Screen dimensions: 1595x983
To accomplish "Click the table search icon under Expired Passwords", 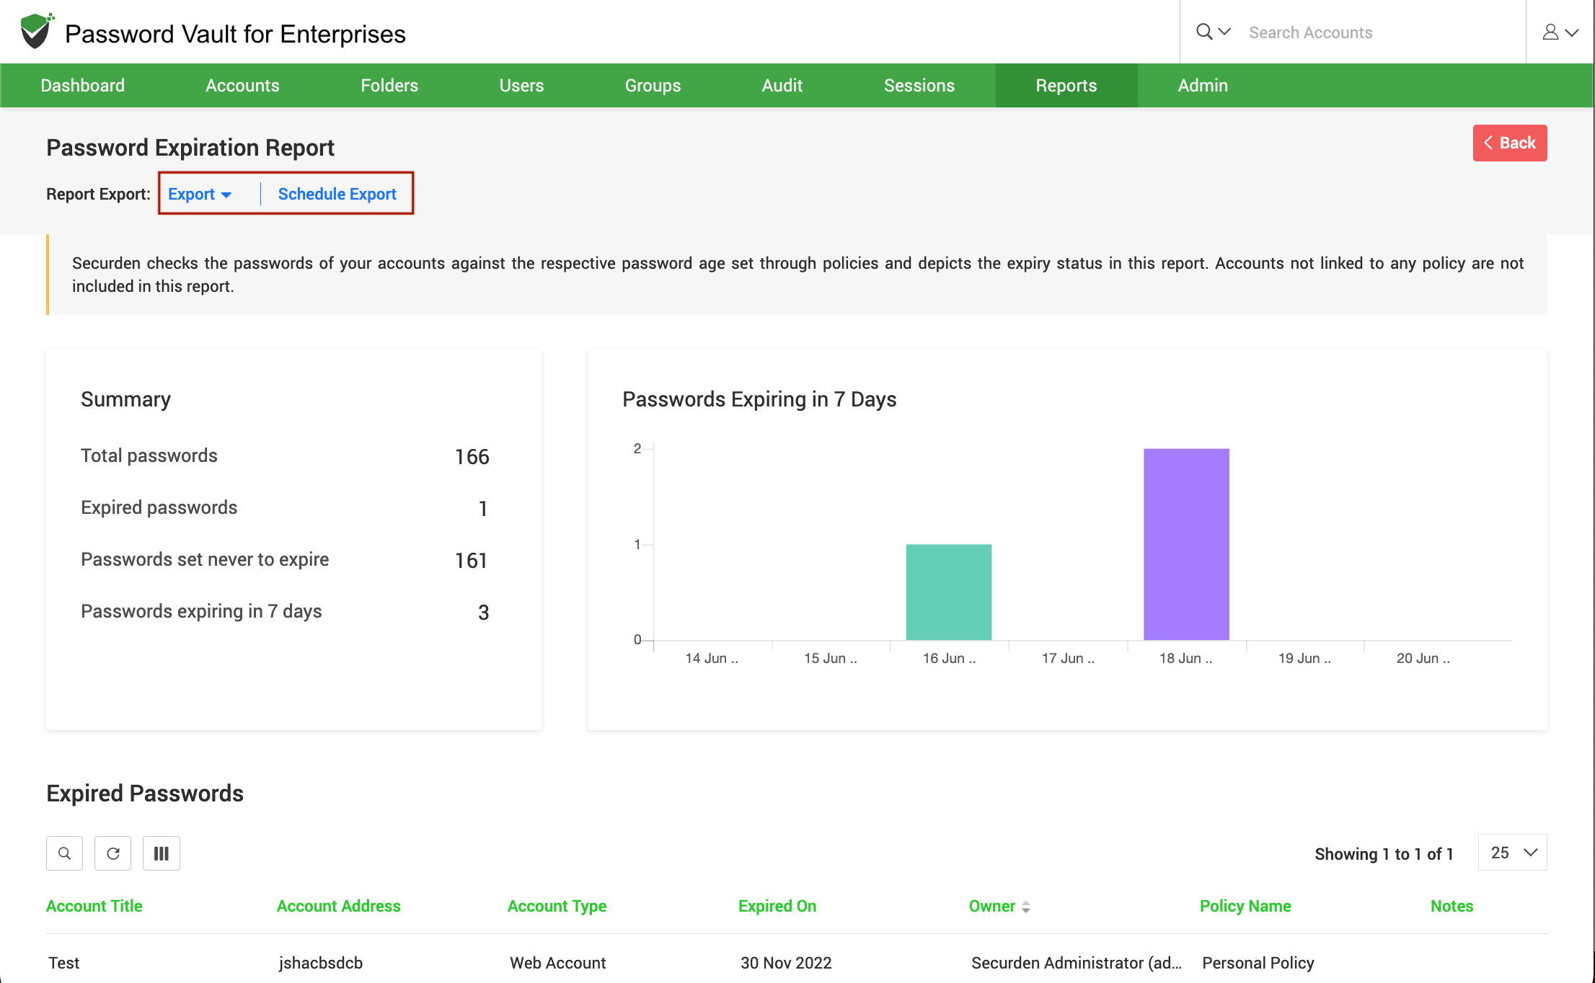I will [64, 853].
